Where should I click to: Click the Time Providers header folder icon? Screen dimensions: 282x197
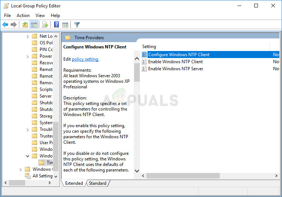pyautogui.click(x=68, y=37)
